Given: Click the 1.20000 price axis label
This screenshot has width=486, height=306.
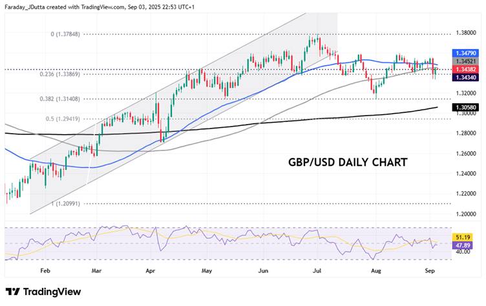Looking at the screenshot, I should point(466,214).
